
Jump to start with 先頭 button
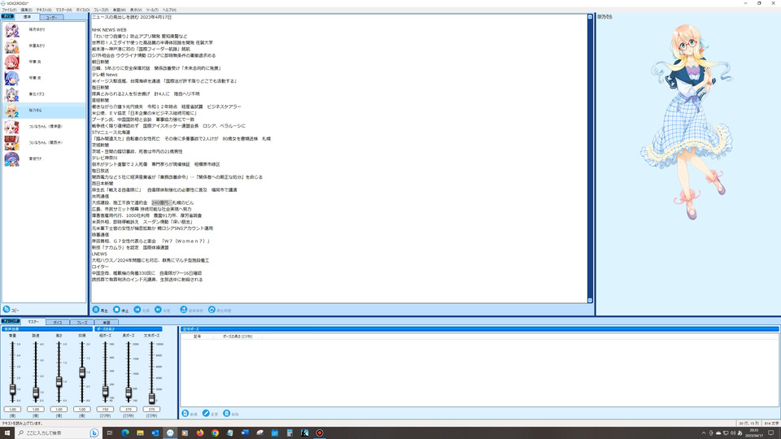point(142,310)
